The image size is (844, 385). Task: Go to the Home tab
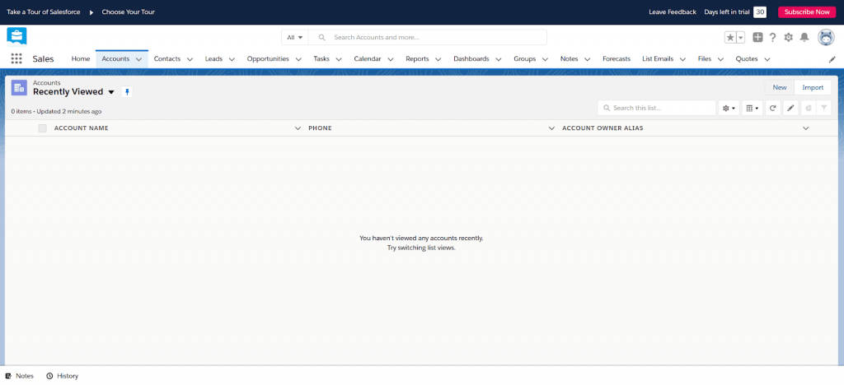click(x=81, y=59)
